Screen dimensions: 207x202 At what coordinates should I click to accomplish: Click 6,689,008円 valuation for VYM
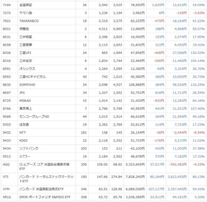(135, 189)
